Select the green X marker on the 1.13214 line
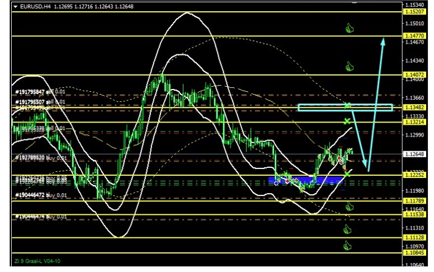The width and height of the screenshot is (434, 272). click(x=347, y=121)
